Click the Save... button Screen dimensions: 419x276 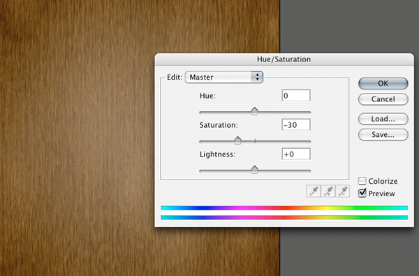383,135
